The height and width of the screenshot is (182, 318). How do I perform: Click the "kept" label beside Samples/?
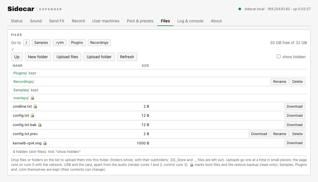tap(34, 90)
